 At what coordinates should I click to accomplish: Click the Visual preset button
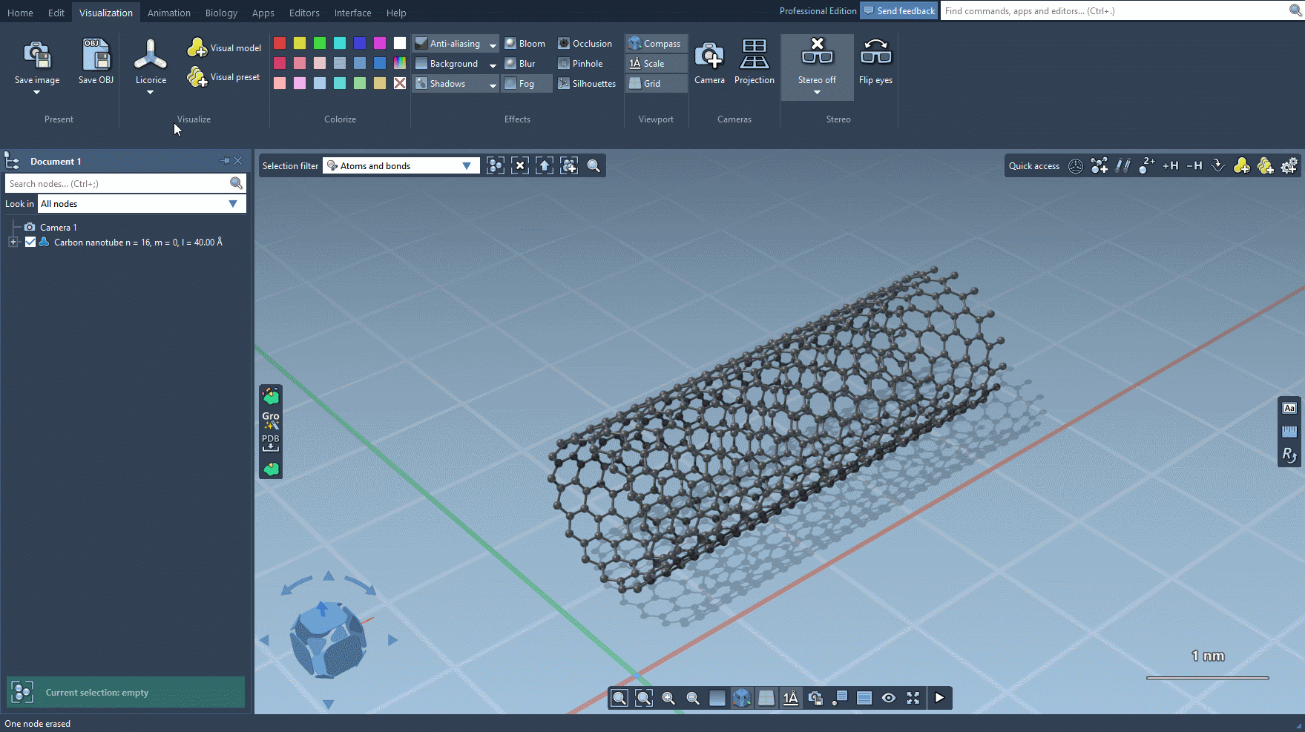(x=223, y=77)
